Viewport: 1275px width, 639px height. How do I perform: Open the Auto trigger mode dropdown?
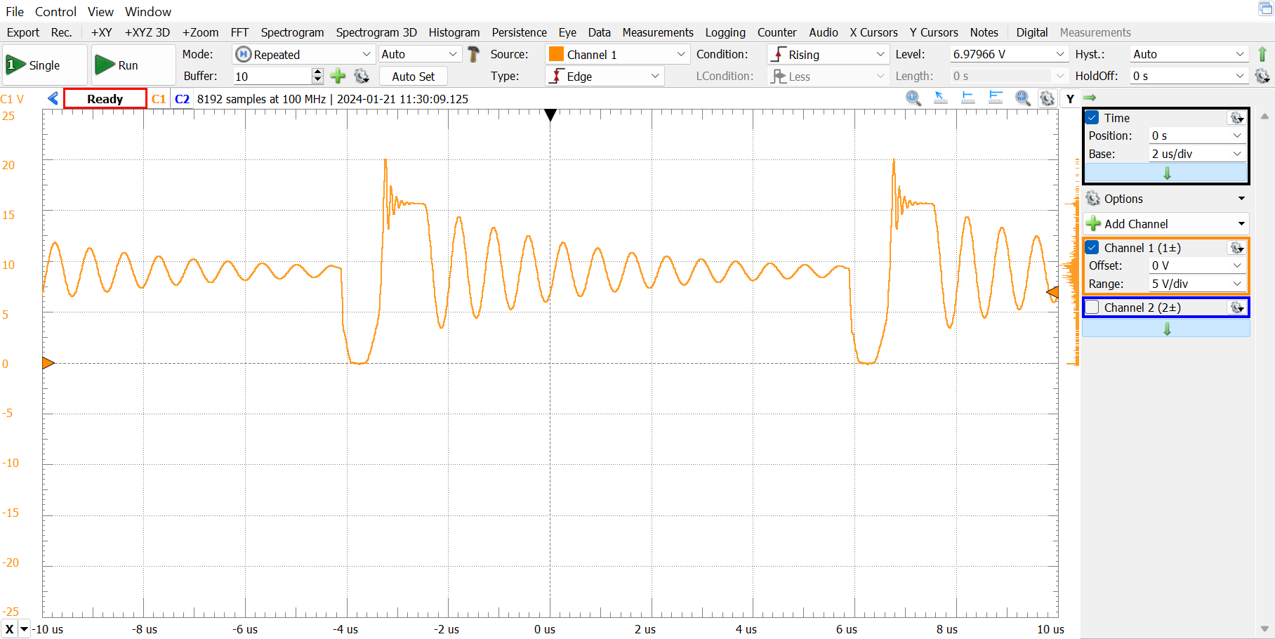(420, 54)
